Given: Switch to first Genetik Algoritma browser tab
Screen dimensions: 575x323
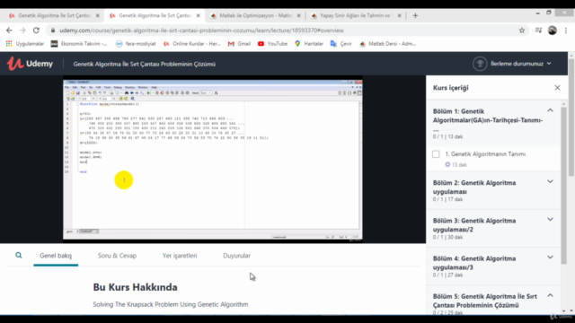Looking at the screenshot, I should click(54, 16).
